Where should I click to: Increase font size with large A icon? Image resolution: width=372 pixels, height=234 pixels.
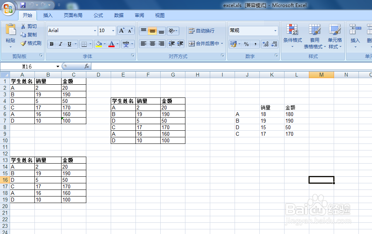(x=122, y=31)
